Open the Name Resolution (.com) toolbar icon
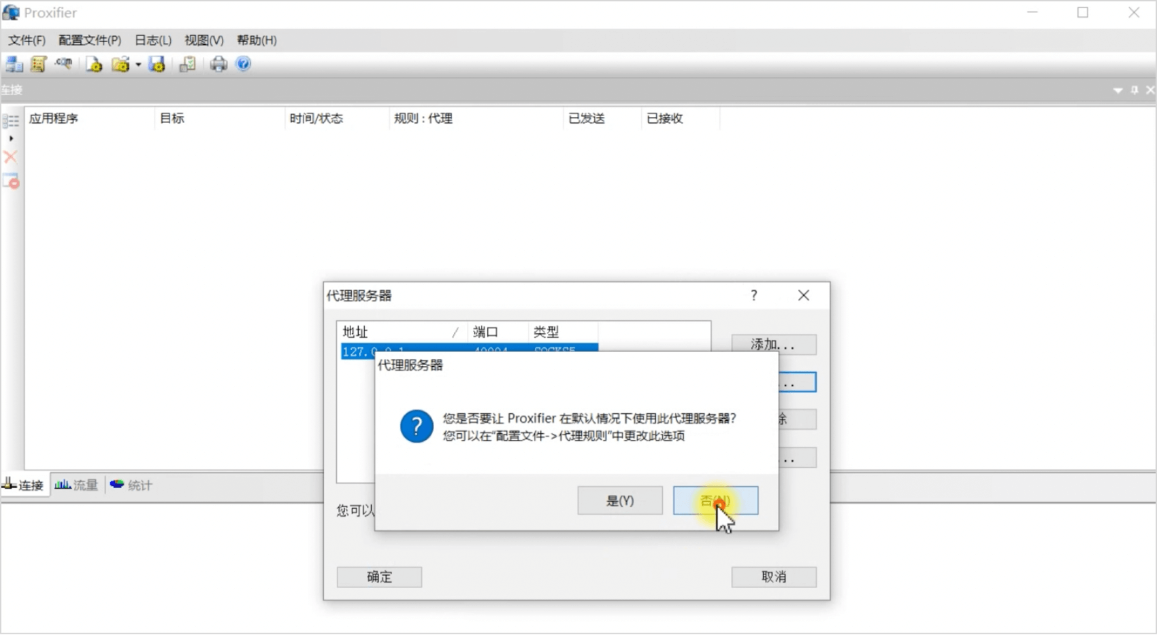Viewport: 1157px width, 635px height. tap(64, 64)
